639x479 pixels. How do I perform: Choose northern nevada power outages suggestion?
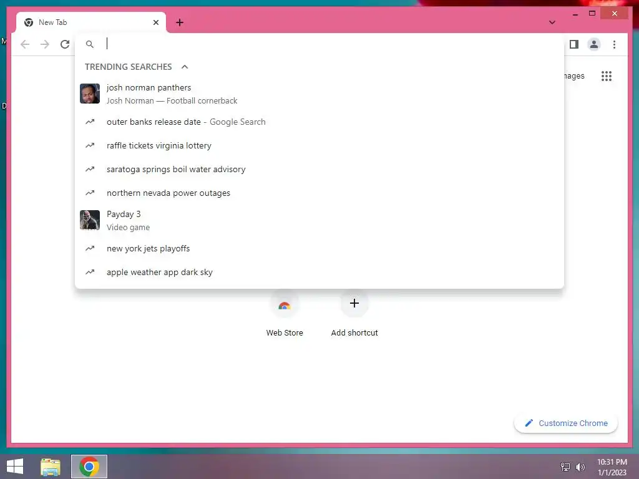(x=319, y=193)
